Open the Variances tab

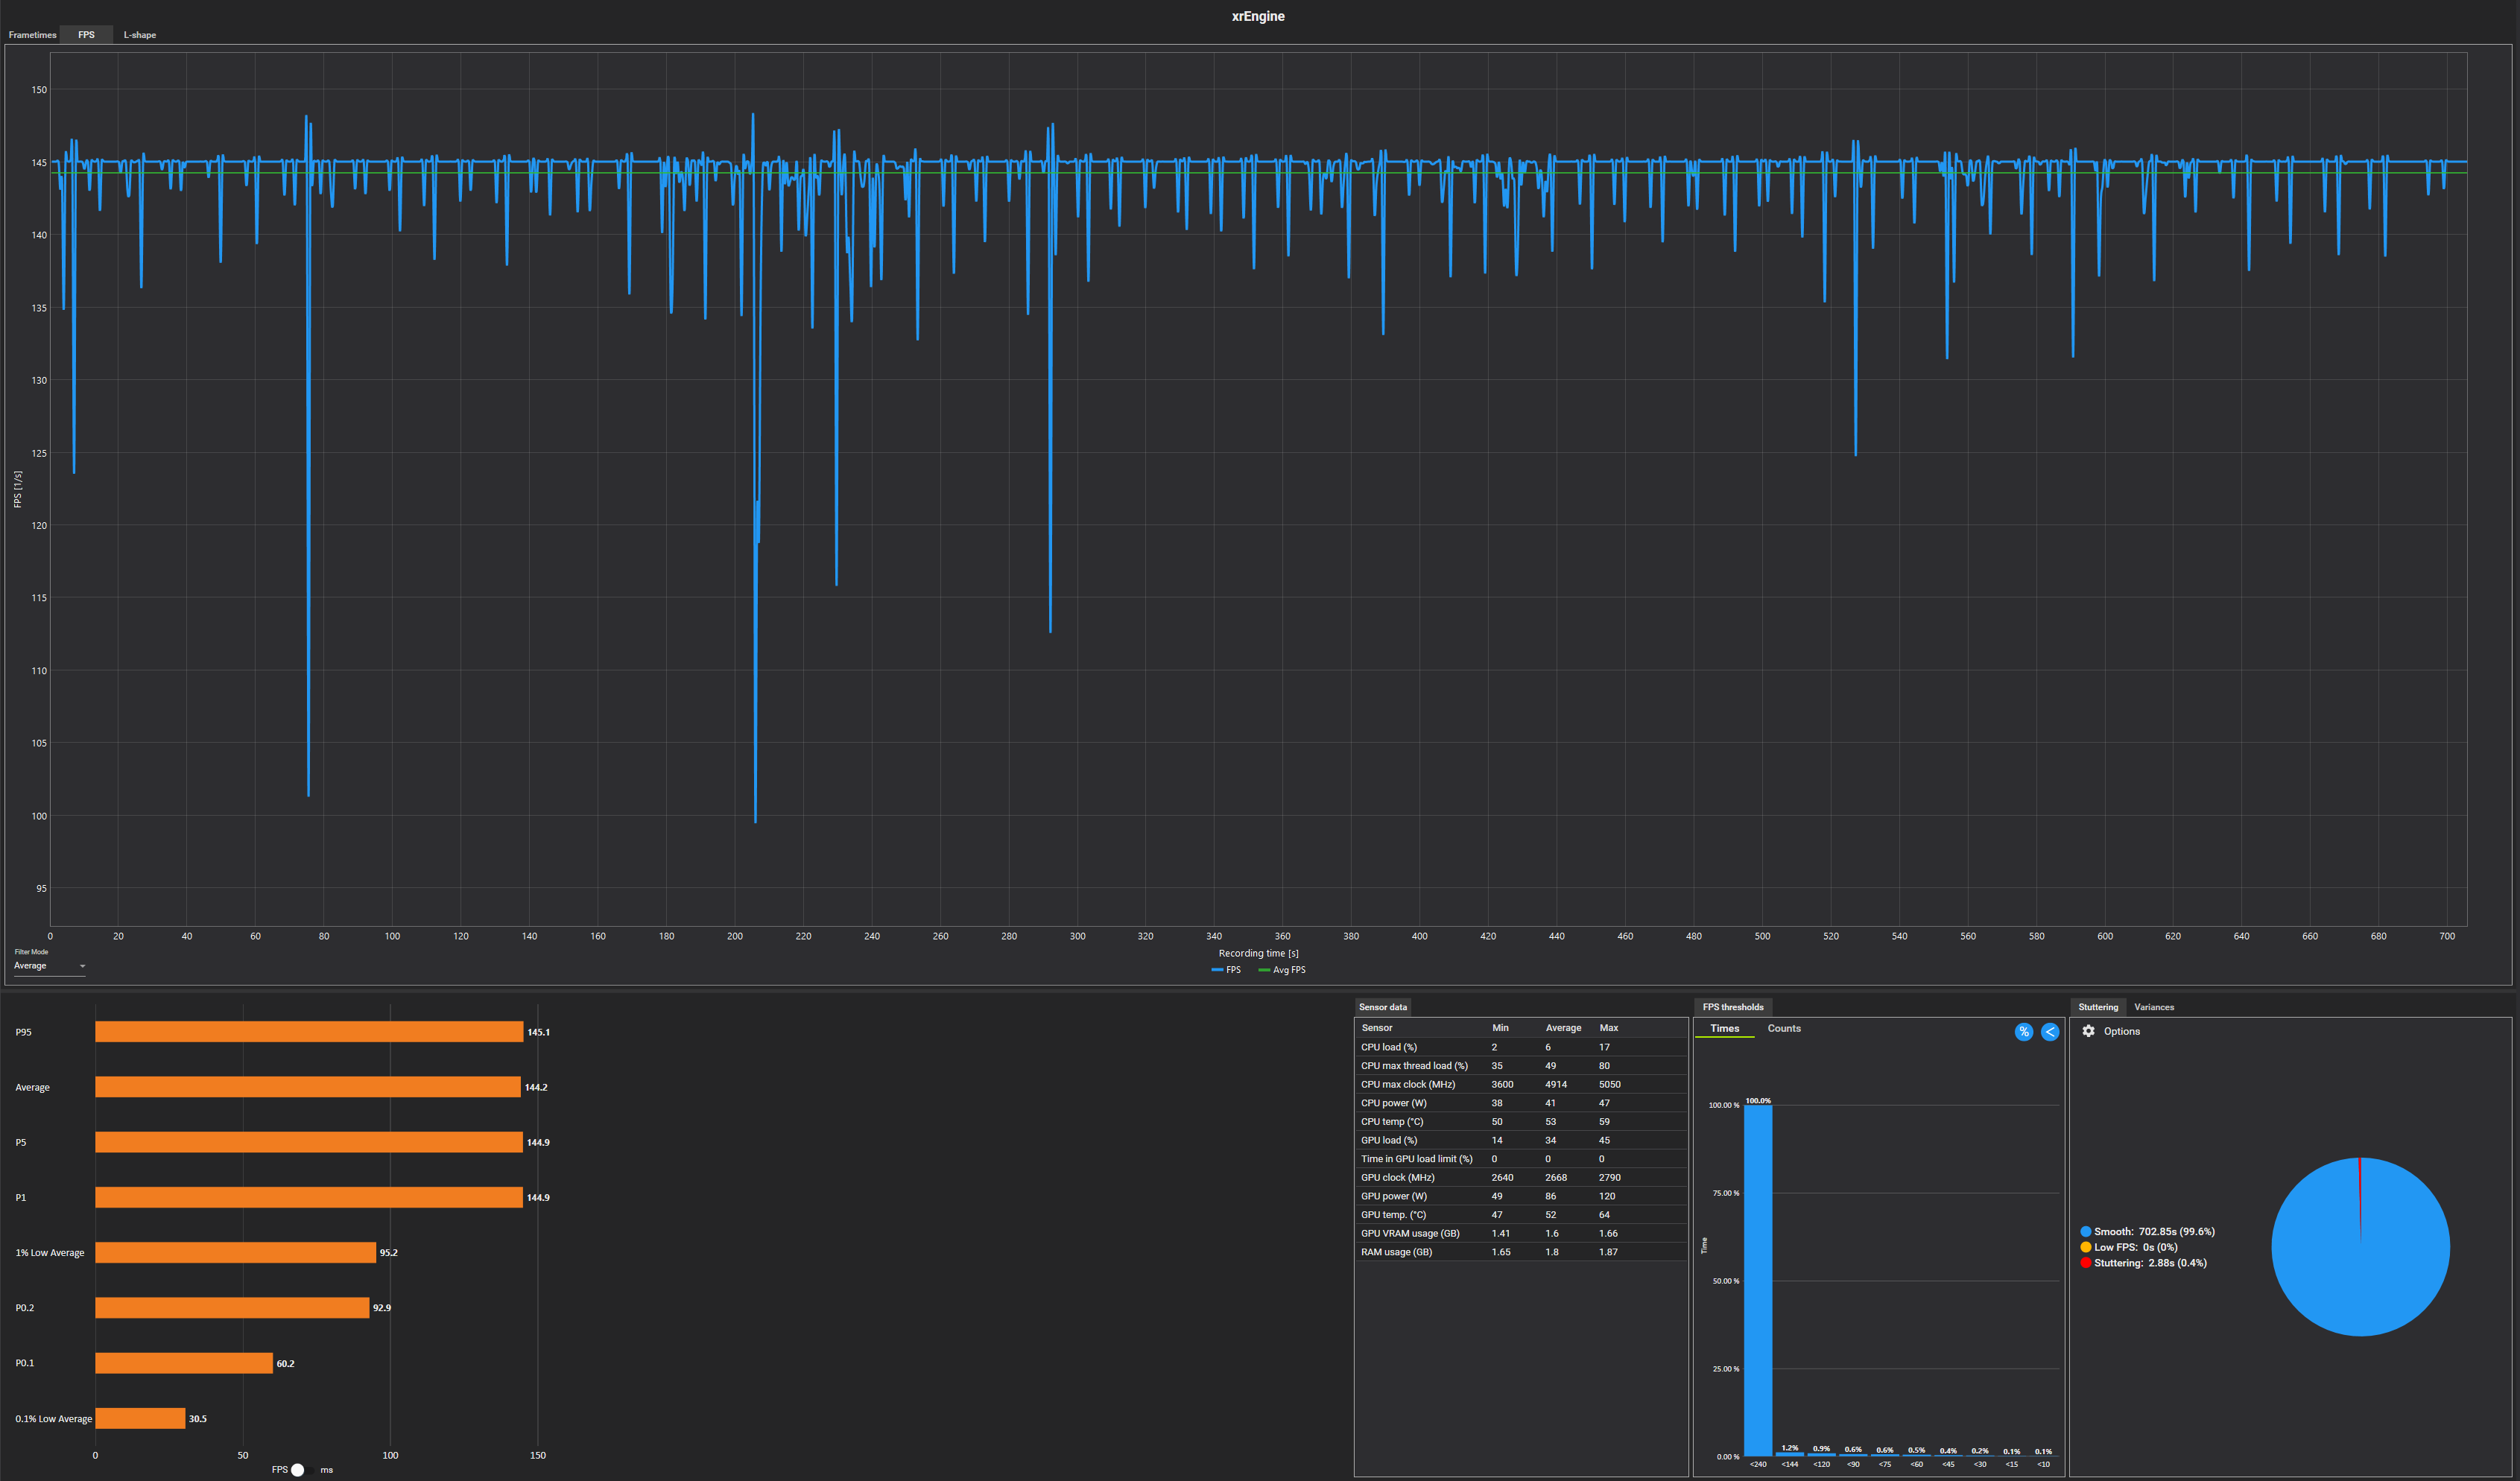pos(2154,1007)
